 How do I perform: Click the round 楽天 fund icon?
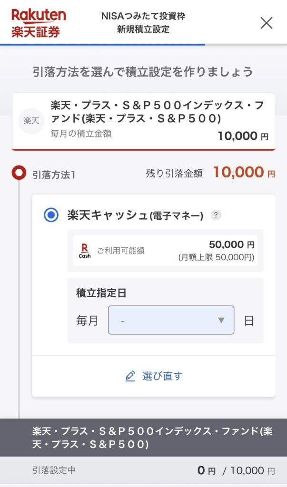[x=31, y=121]
